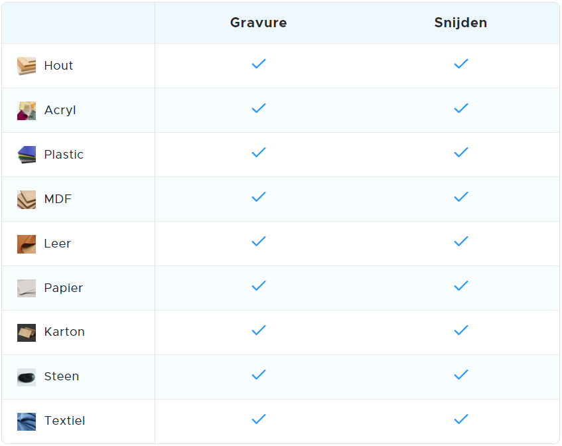Screen dimensions: 562x446
Task: Click Snijden checkmark for Acryl
Action: tap(461, 108)
